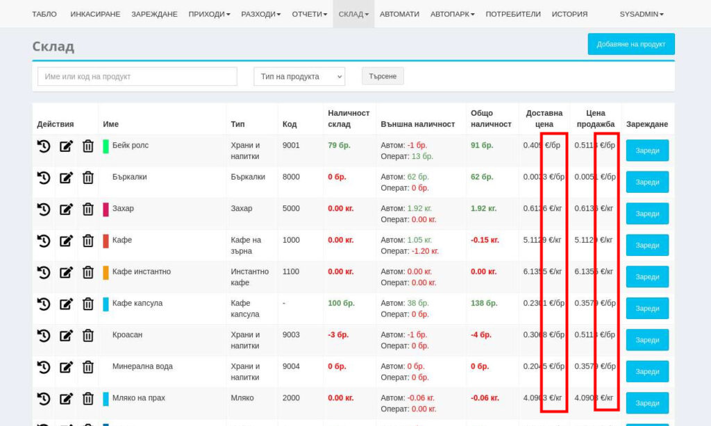Screen dimensions: 711x426
Task: Click Зареди for Захар
Action: 647,214
